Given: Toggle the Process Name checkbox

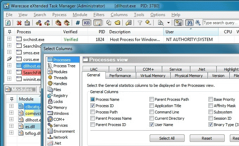Looking at the screenshot, I should point(92,99).
